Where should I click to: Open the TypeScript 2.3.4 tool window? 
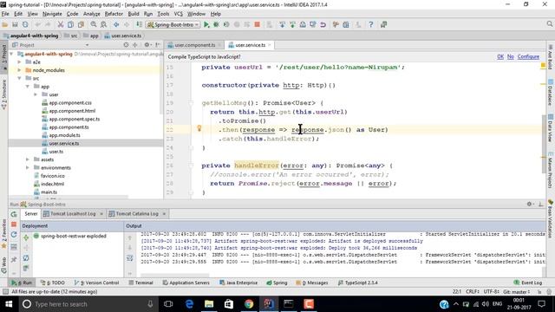(x=357, y=283)
